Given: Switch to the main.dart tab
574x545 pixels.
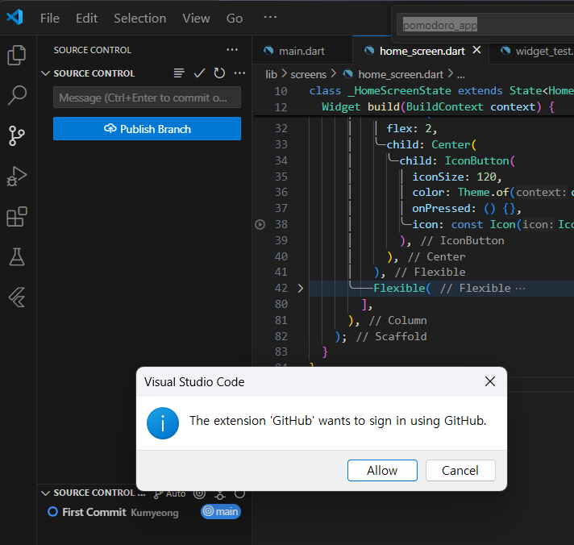Looking at the screenshot, I should click(x=302, y=51).
